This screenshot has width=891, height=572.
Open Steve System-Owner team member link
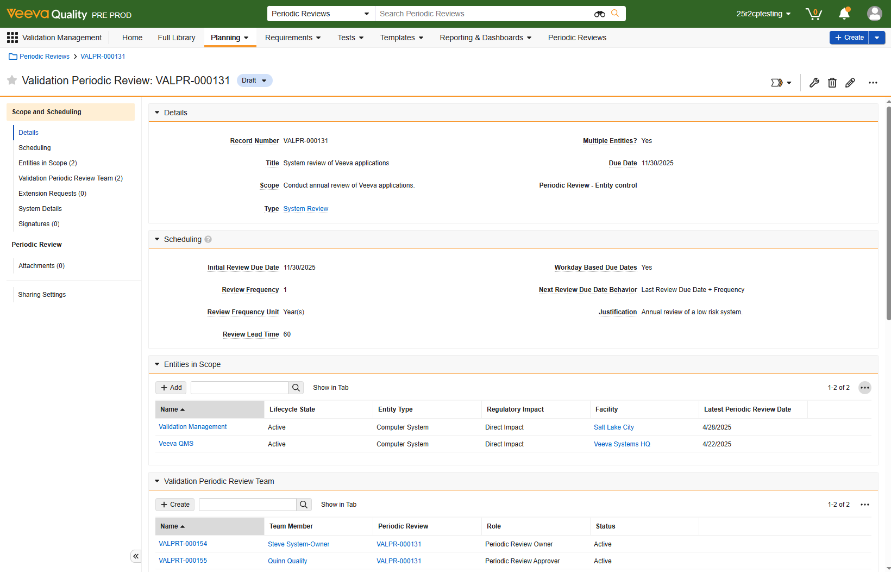point(299,544)
